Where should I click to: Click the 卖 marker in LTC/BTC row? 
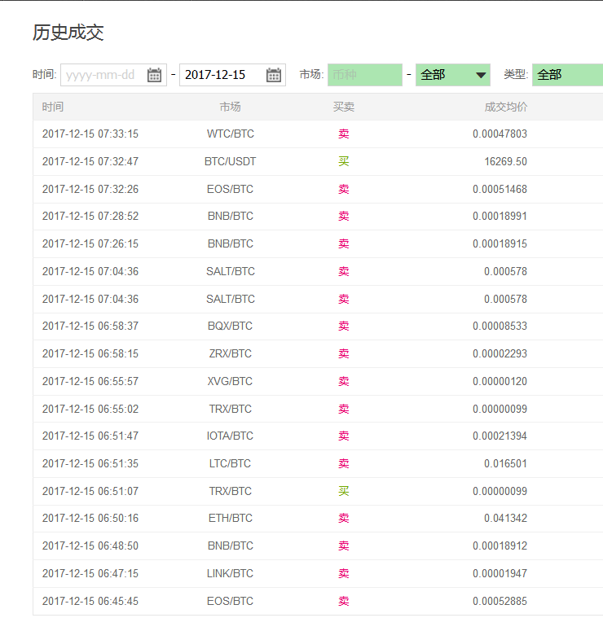(344, 463)
